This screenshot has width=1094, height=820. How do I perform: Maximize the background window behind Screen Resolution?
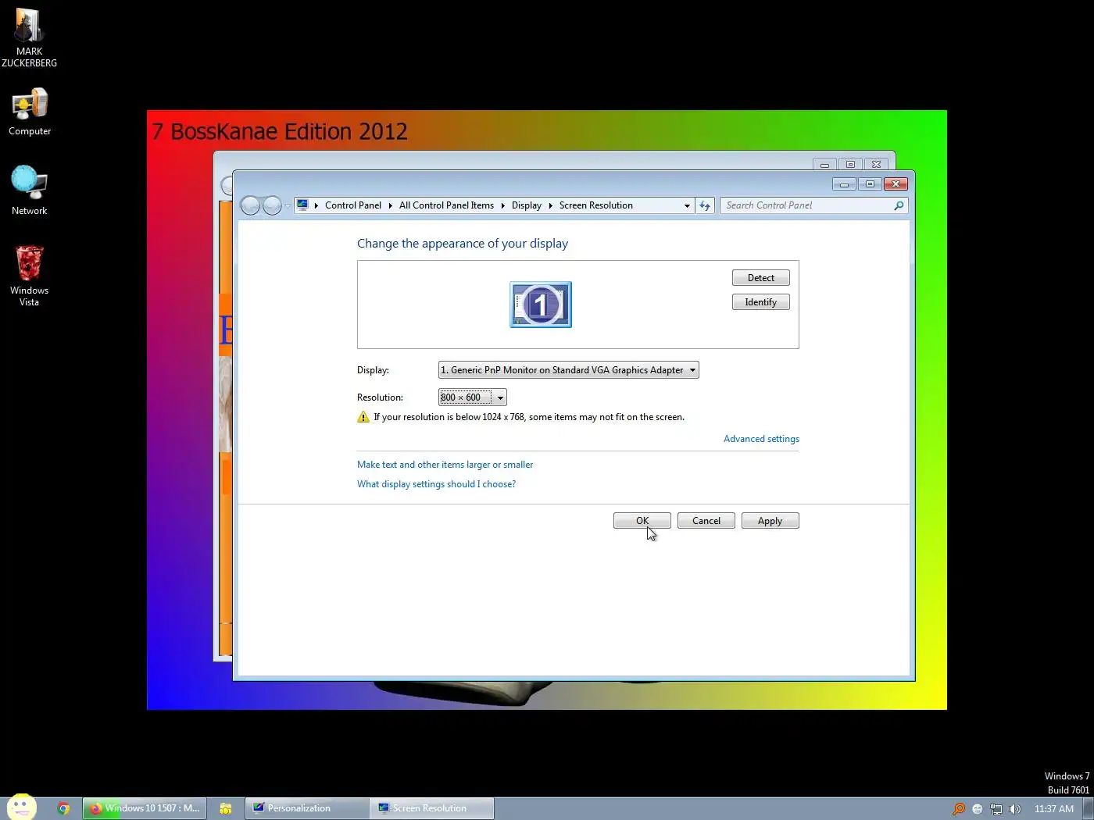click(x=850, y=165)
